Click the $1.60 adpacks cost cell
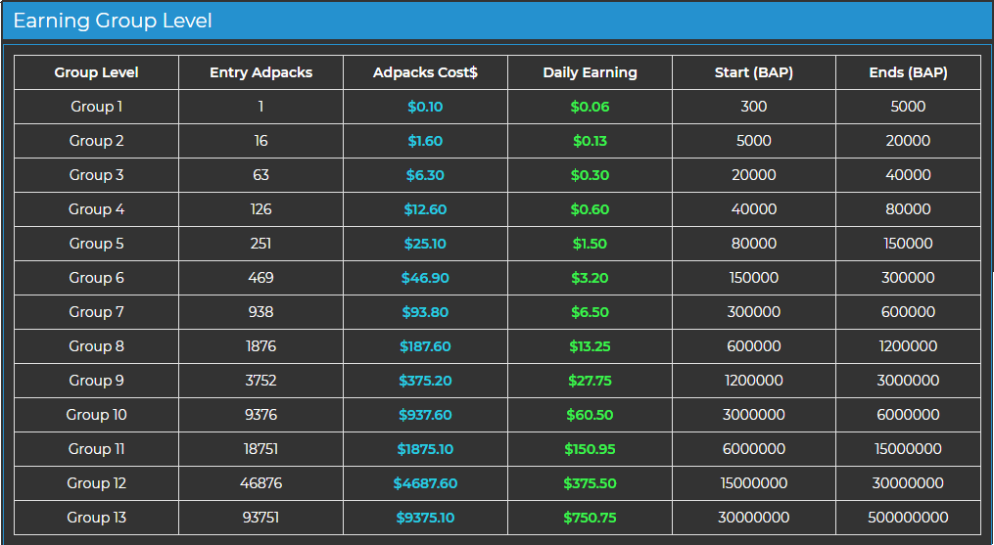Viewport: 994px width, 545px height. pyautogui.click(x=425, y=141)
